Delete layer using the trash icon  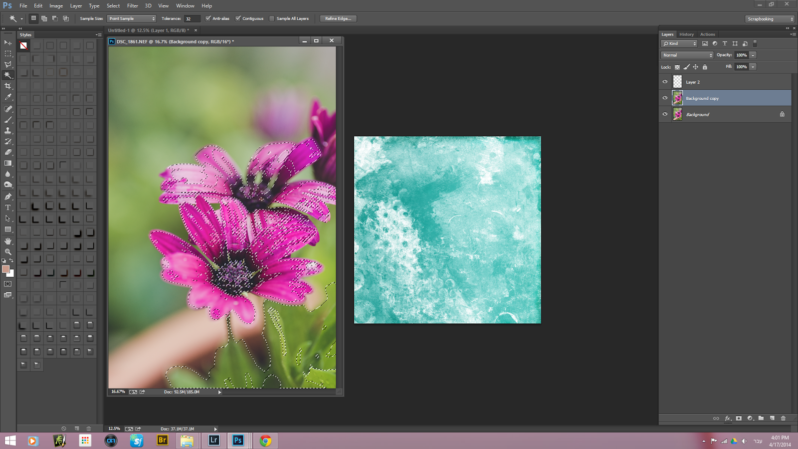(783, 418)
